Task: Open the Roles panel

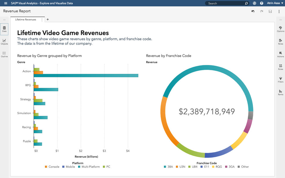Action: 280,42
